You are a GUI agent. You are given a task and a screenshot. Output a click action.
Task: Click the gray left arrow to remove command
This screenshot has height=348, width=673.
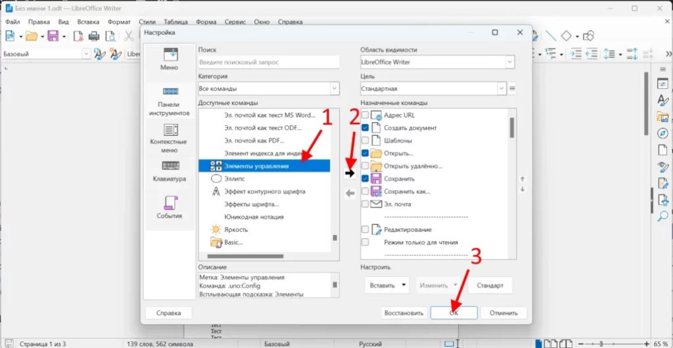pyautogui.click(x=350, y=193)
